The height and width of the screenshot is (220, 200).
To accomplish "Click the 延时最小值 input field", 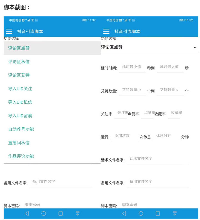I will coord(132,67).
